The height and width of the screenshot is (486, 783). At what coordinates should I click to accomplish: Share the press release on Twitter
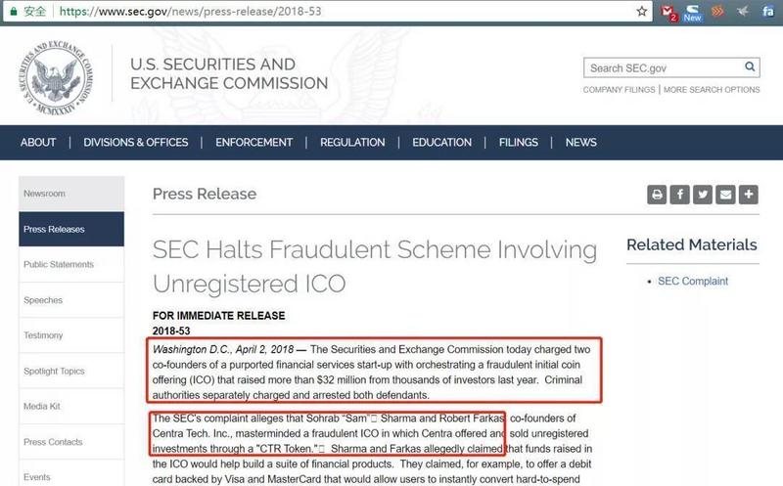pyautogui.click(x=703, y=195)
